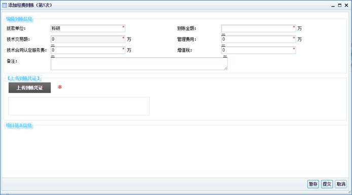Collapse the 编辑到账信息 section header

(19, 19)
